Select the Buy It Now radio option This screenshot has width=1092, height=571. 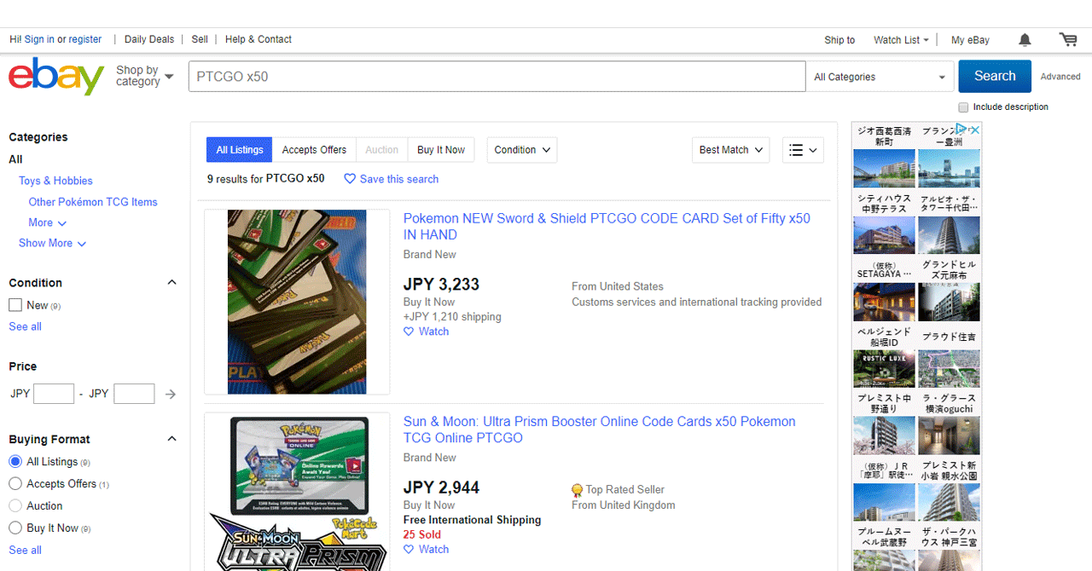15,528
